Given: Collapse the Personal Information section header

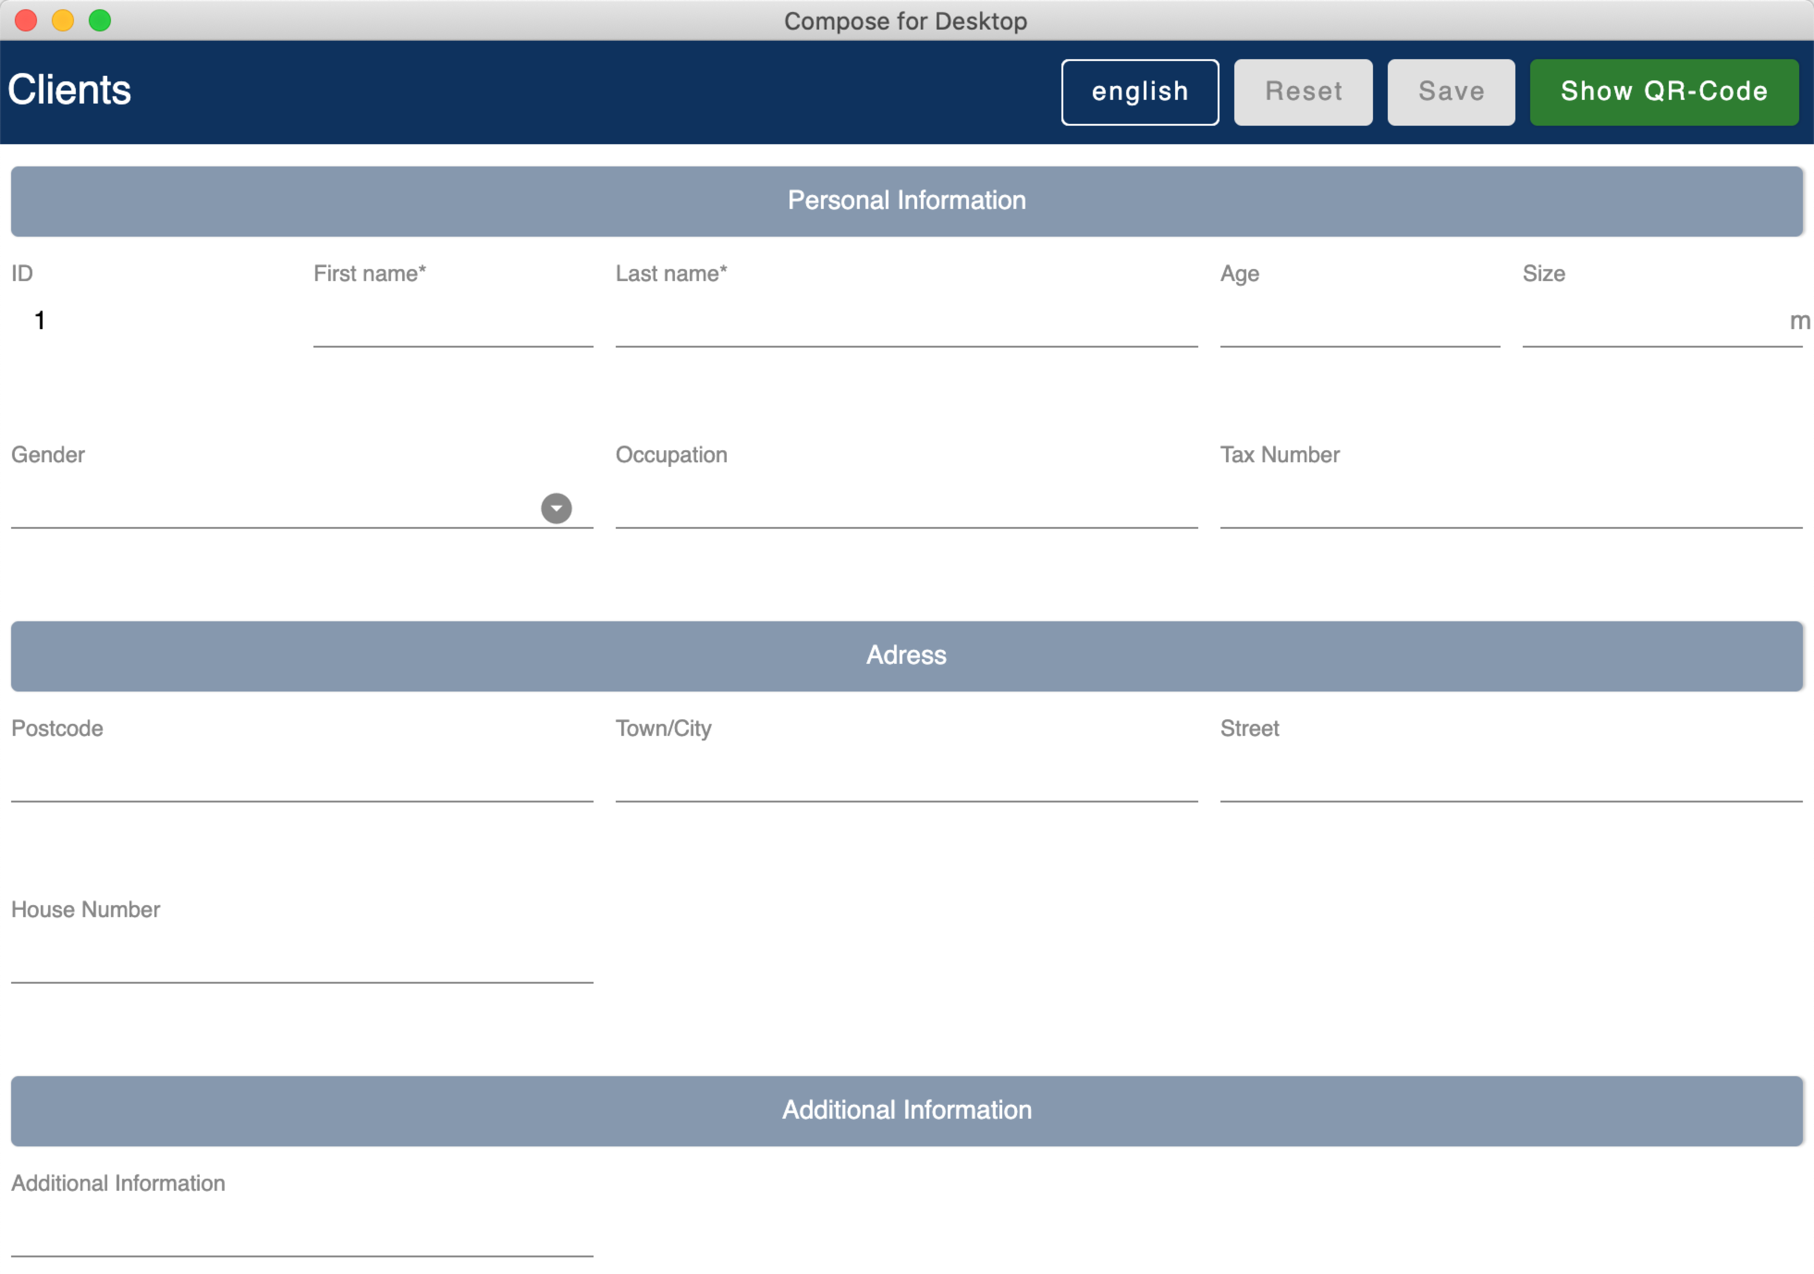Looking at the screenshot, I should (906, 201).
